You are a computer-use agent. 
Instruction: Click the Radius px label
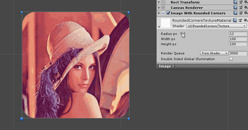[169, 34]
